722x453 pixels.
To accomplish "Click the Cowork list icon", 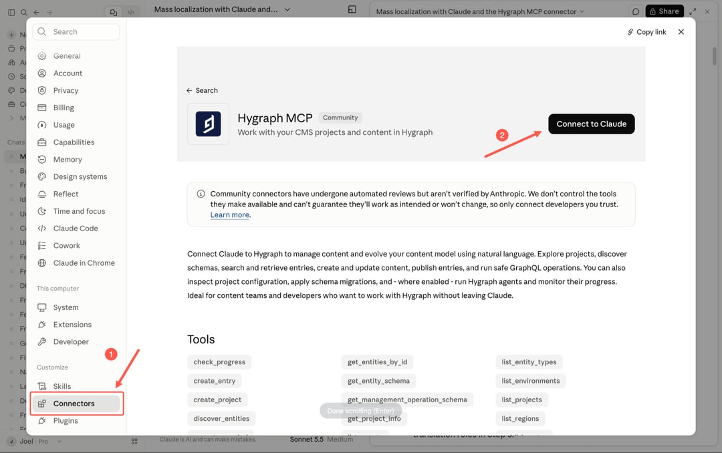I will point(42,246).
